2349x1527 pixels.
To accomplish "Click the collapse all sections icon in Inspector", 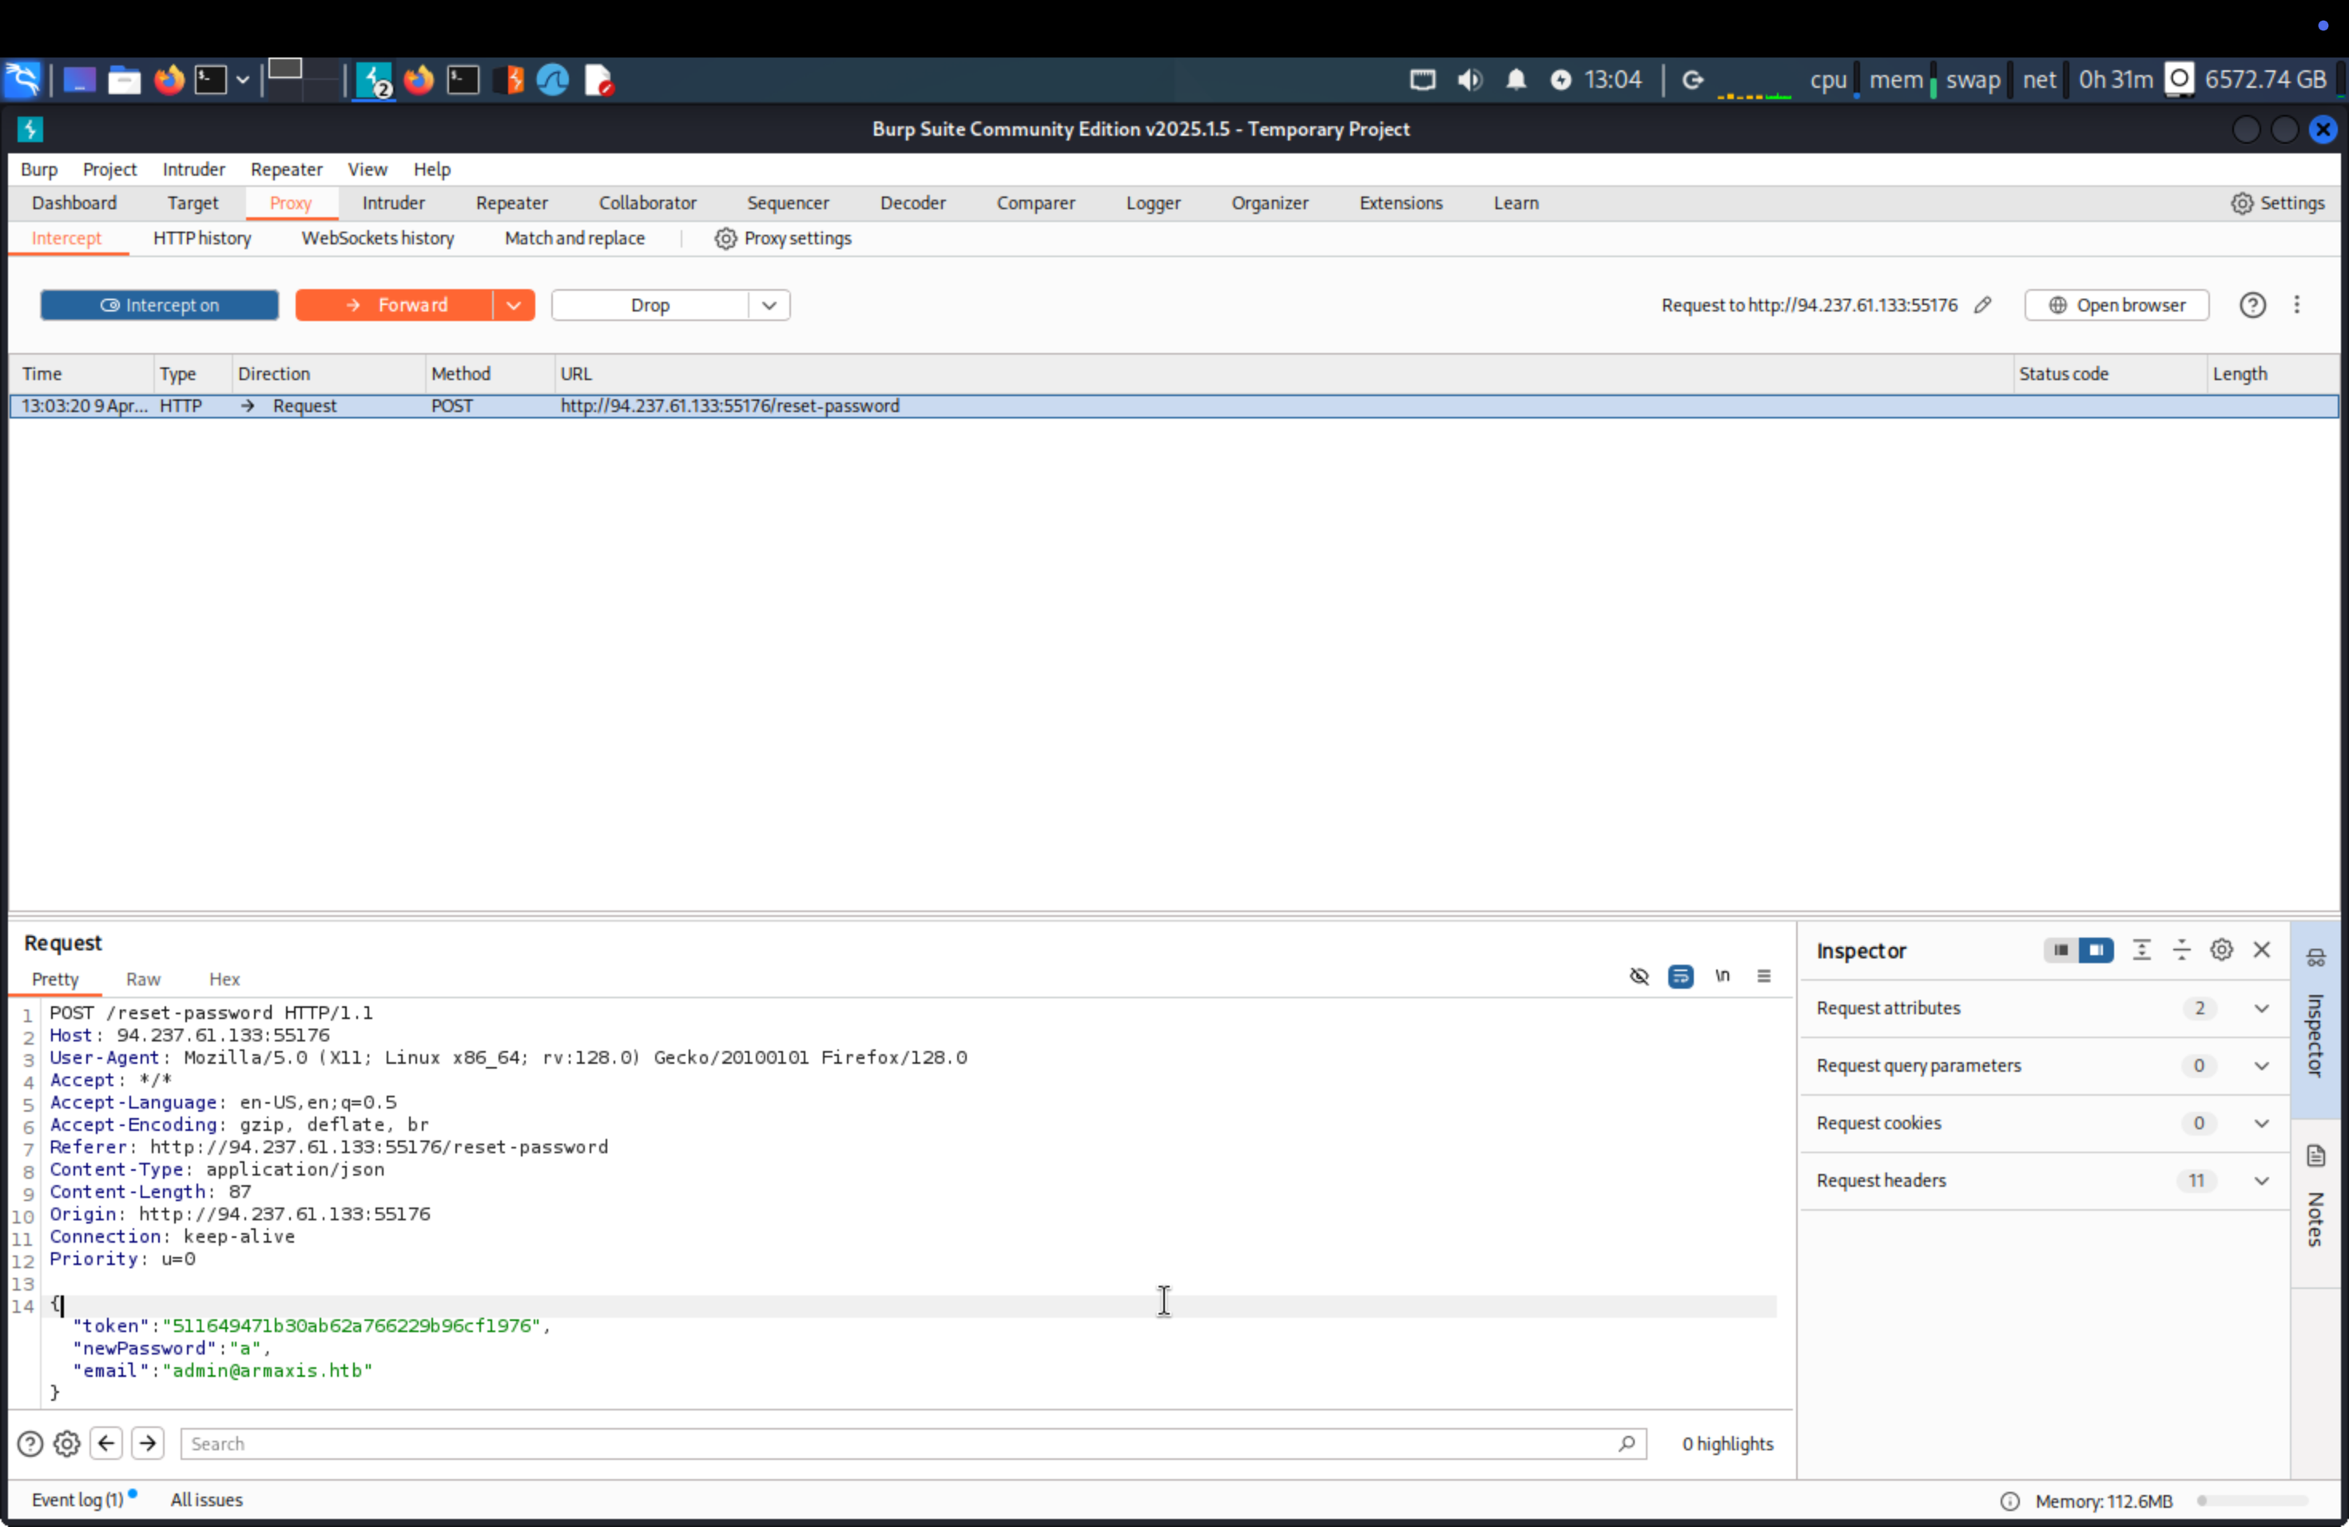I will coord(2181,950).
